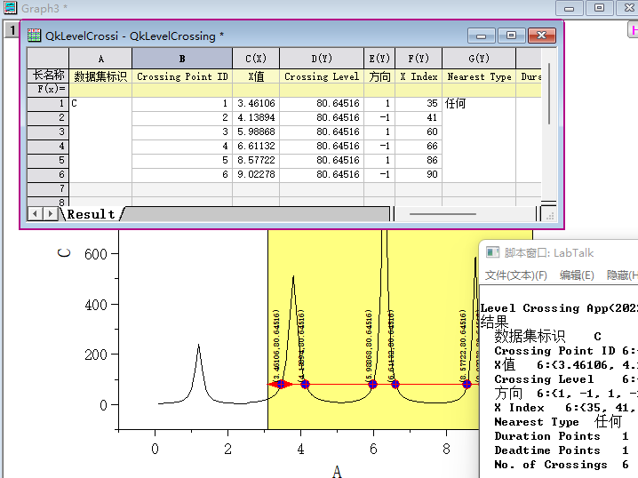
Task: Select the Y axis title C
Action: tap(64, 252)
